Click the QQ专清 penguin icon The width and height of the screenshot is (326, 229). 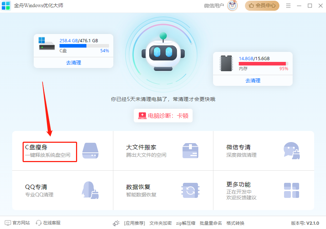point(90,190)
